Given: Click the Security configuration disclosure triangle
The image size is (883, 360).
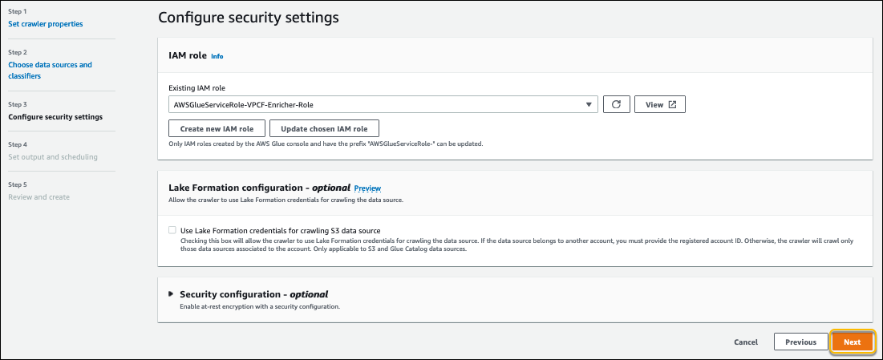Looking at the screenshot, I should (171, 294).
